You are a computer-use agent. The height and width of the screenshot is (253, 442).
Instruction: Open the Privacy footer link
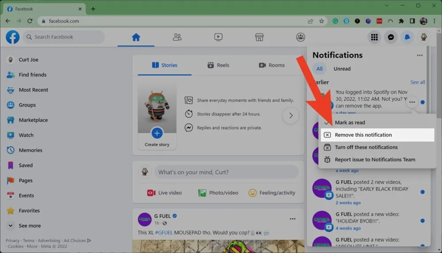[12, 241]
